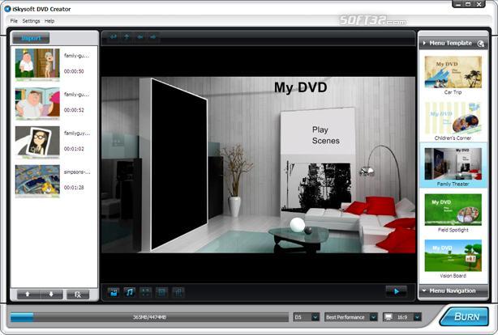The width and height of the screenshot is (498, 335).
Task: Click the 365MB/4474MB disc capacity bar
Action: click(149, 317)
